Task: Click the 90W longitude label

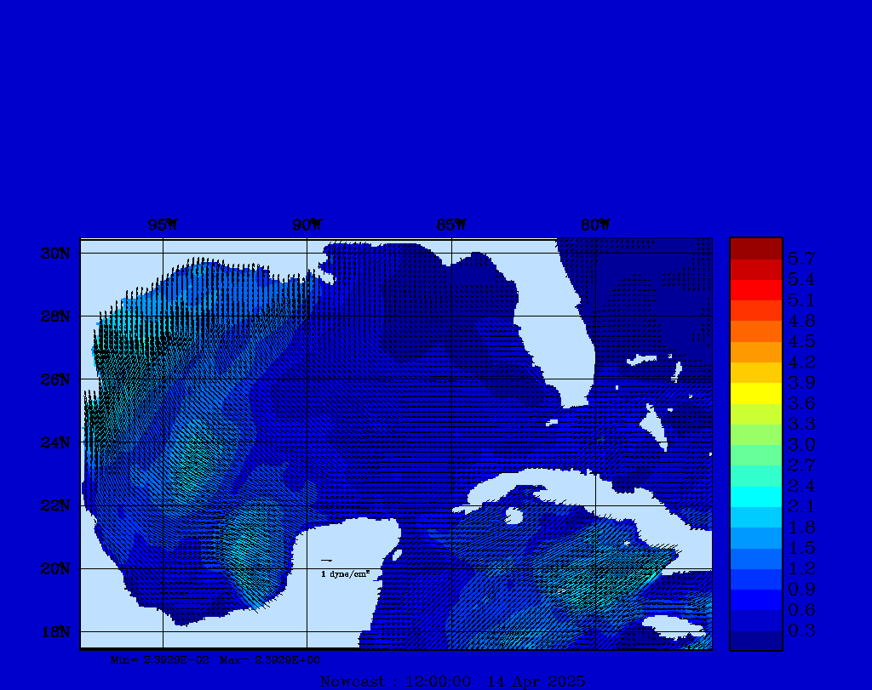Action: (x=307, y=225)
